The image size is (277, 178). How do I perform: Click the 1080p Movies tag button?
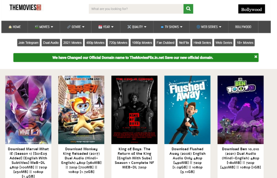[142, 43]
